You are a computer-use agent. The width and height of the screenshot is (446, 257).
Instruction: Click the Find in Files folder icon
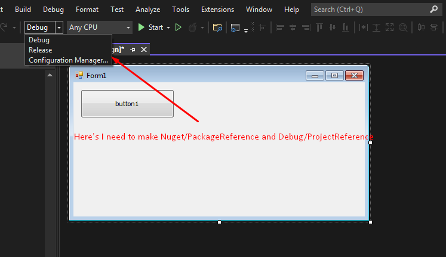coord(217,27)
